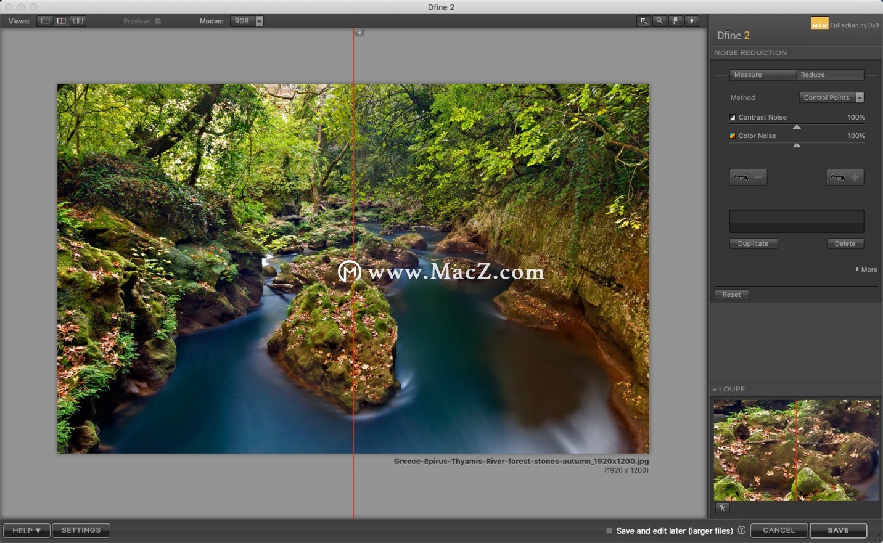This screenshot has height=543, width=883.
Task: Click the Delete button
Action: (845, 243)
